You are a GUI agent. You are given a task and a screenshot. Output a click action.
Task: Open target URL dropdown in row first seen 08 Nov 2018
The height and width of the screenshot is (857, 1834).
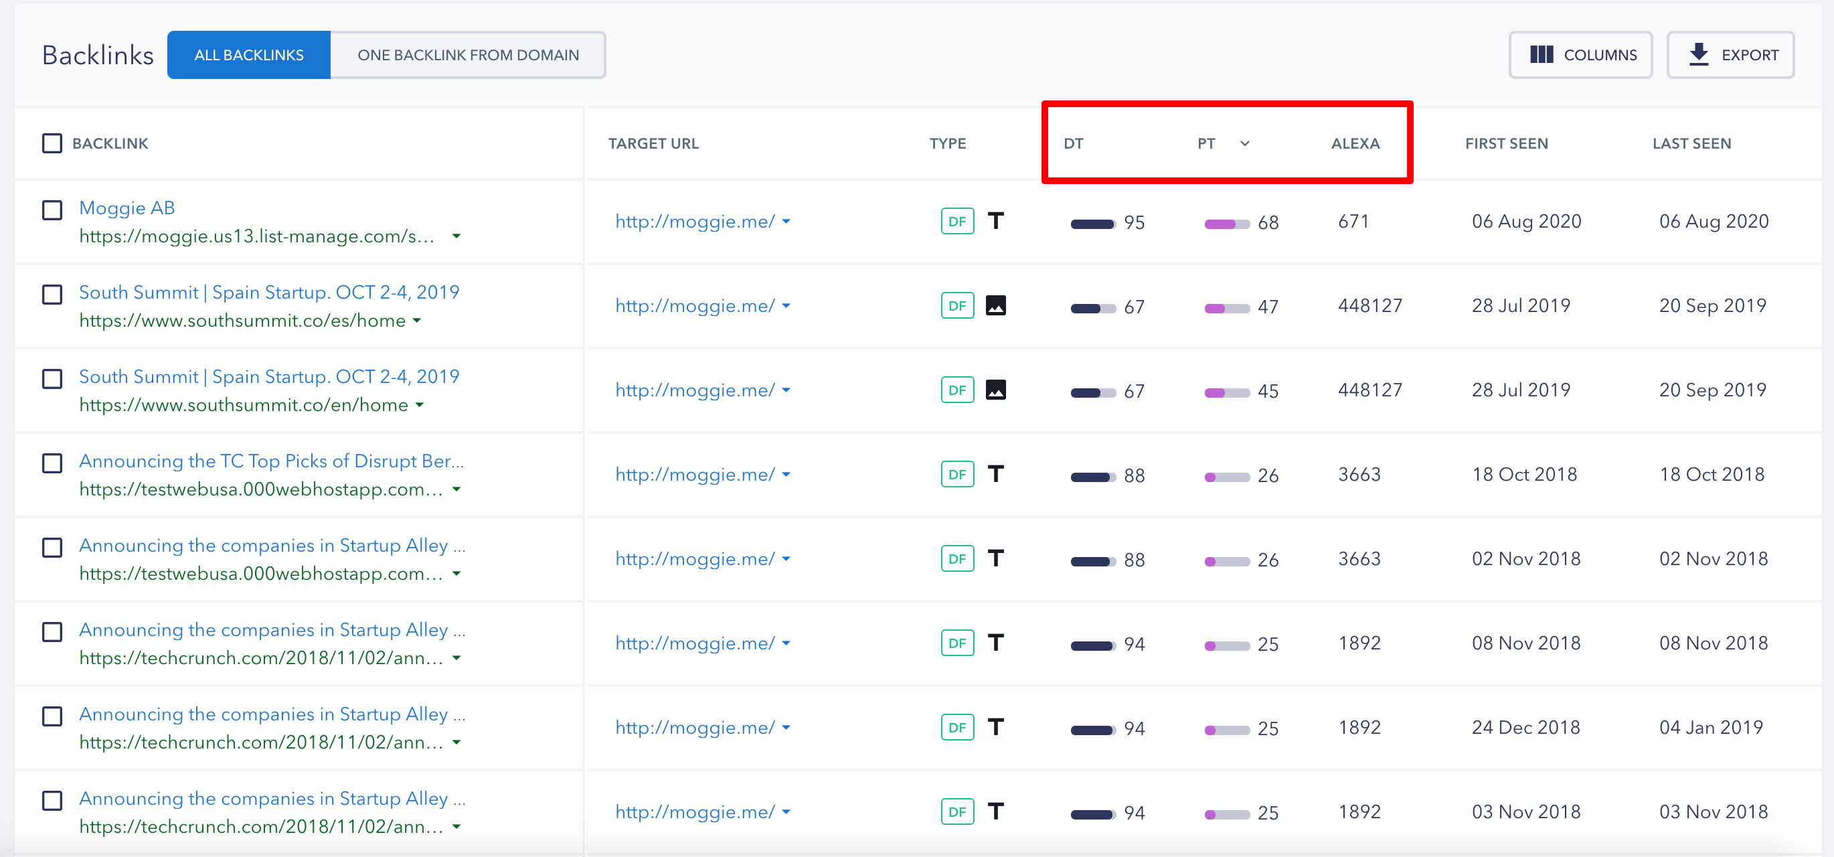tap(786, 643)
